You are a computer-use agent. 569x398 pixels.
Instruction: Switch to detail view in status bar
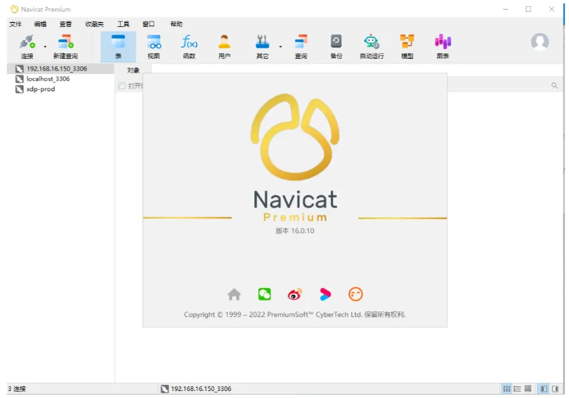[x=528, y=388]
